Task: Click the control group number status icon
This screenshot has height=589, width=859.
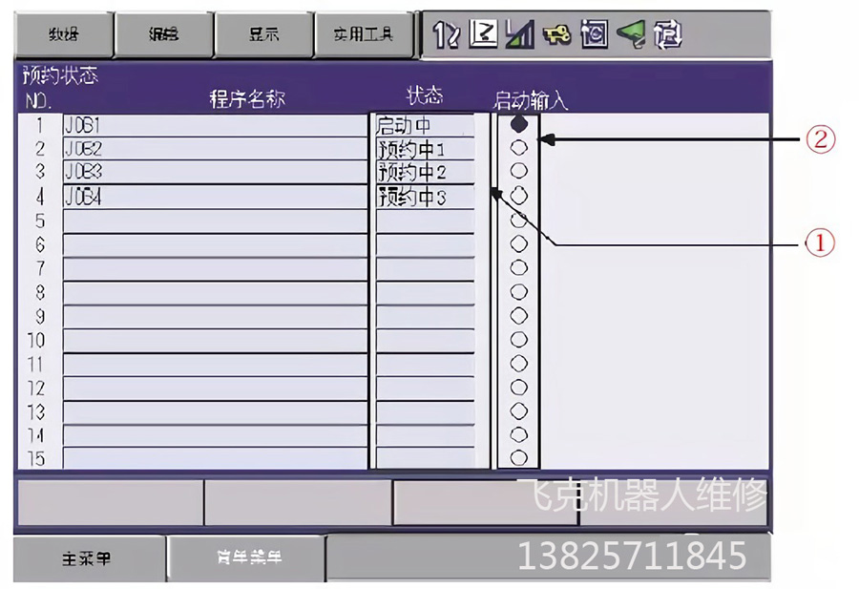Action: click(x=446, y=34)
